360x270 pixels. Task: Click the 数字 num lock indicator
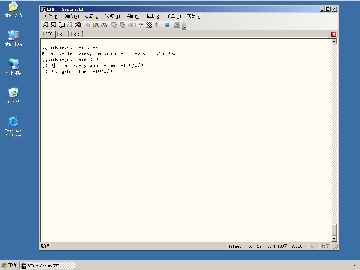click(x=325, y=246)
